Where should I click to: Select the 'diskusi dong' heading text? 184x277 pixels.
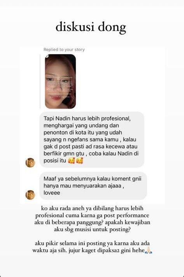coord(91,28)
